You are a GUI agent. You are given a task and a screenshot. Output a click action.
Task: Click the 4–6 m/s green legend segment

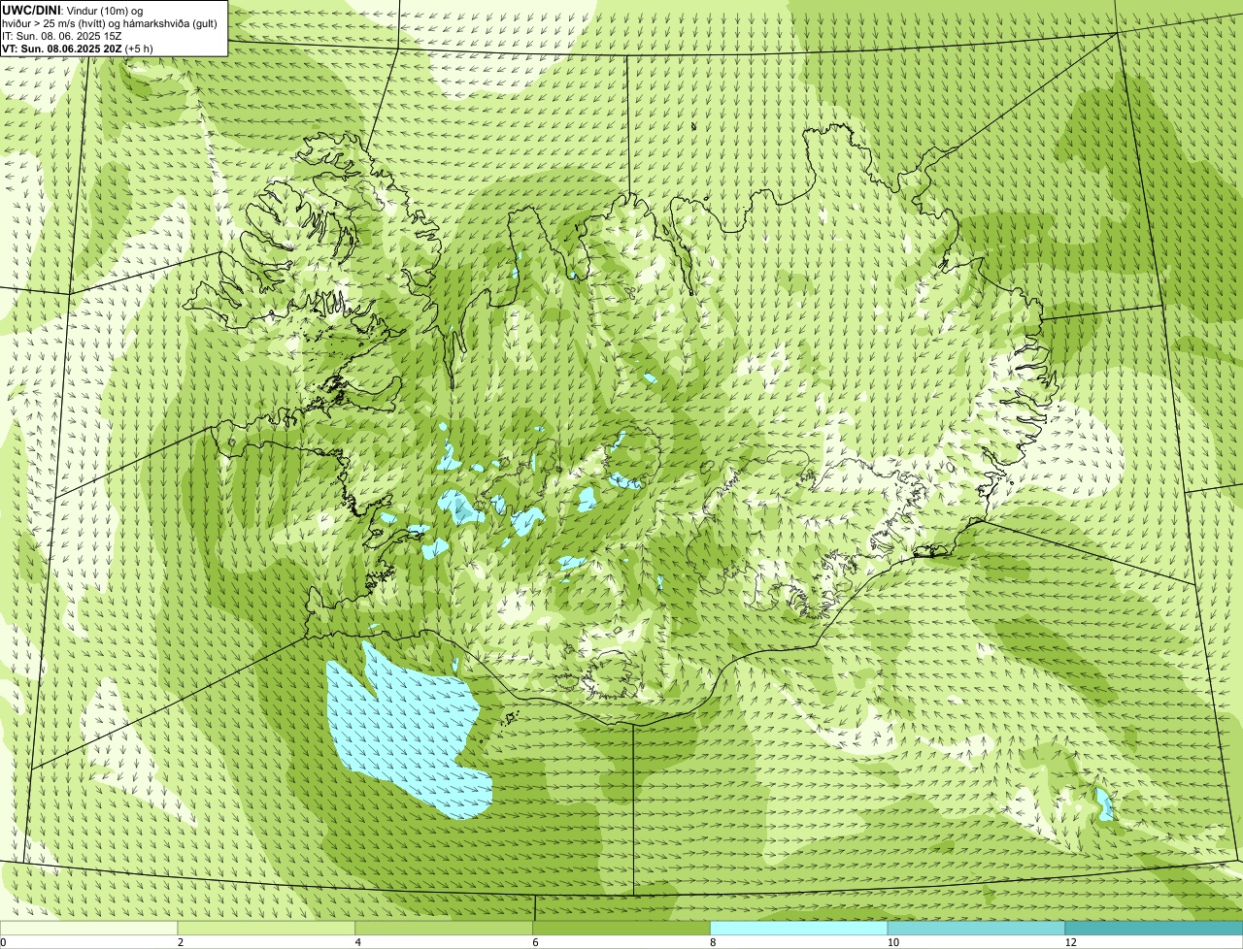[x=444, y=928]
